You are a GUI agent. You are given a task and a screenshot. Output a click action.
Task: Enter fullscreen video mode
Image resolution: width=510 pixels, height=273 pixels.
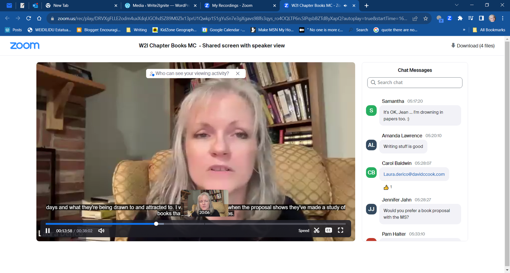[x=340, y=230]
